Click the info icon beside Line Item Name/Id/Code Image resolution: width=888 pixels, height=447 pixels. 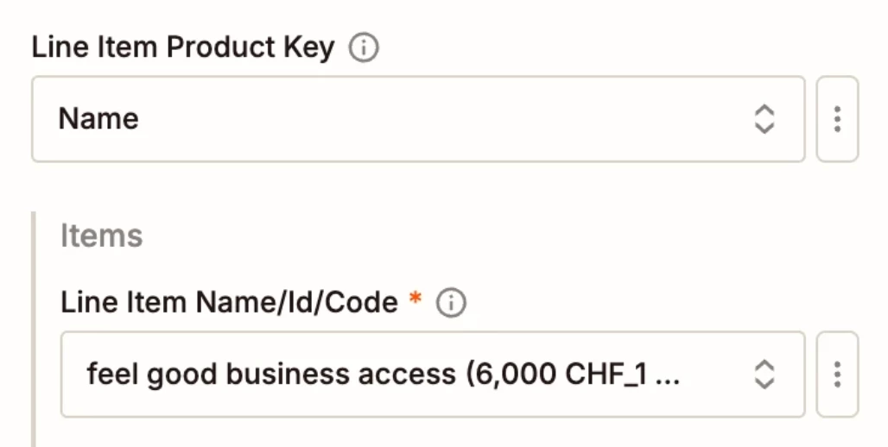coord(451,303)
